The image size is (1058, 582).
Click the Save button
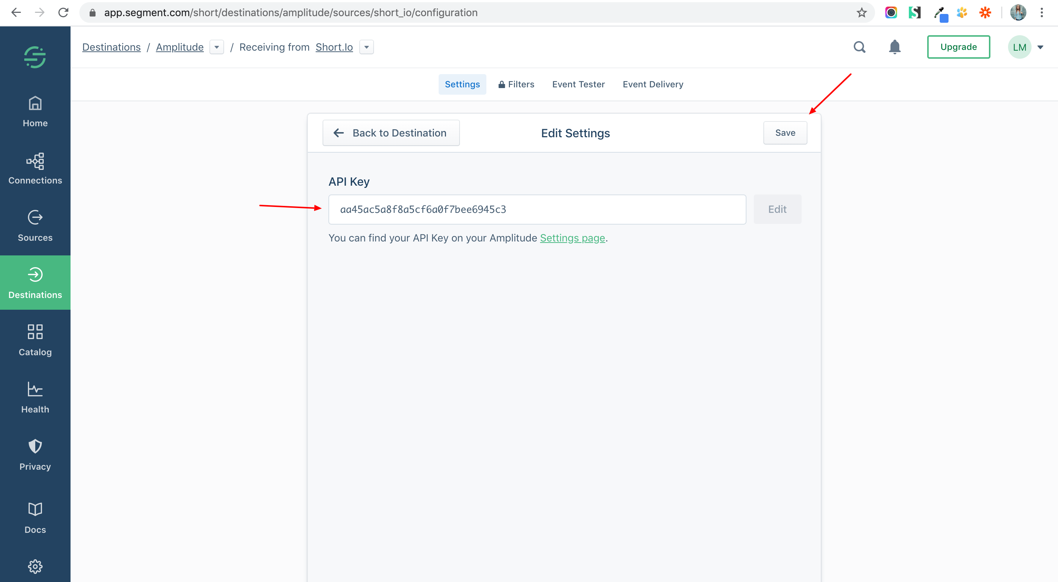click(x=785, y=132)
